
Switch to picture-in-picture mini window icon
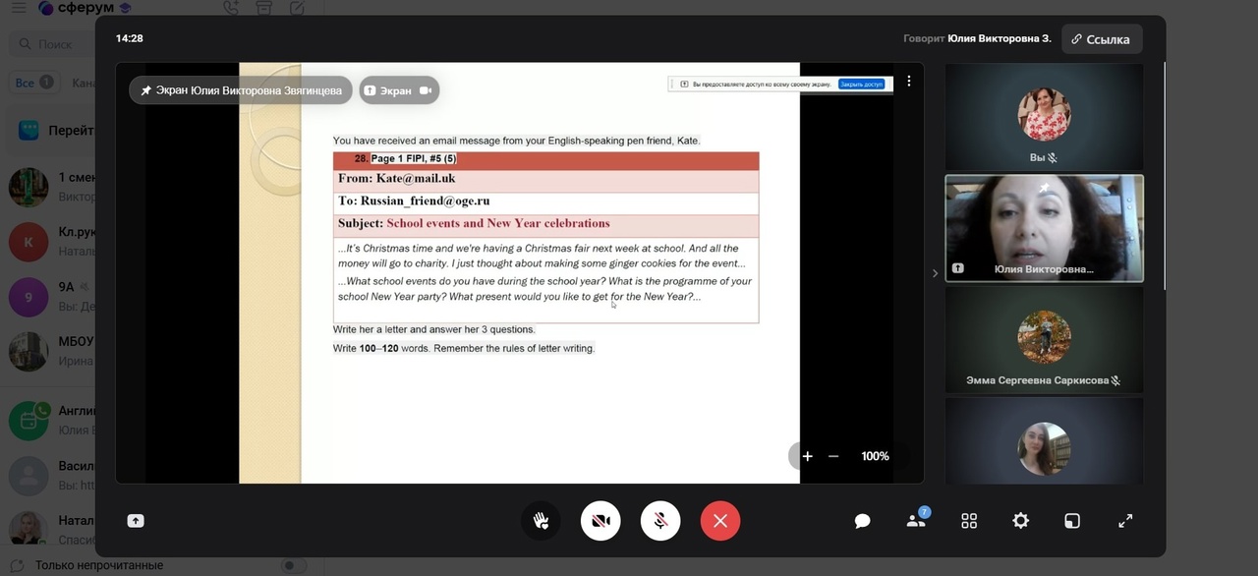(x=1072, y=521)
